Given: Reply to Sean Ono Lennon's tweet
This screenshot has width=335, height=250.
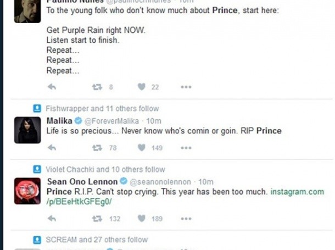Looking at the screenshot, I should click(x=52, y=218).
